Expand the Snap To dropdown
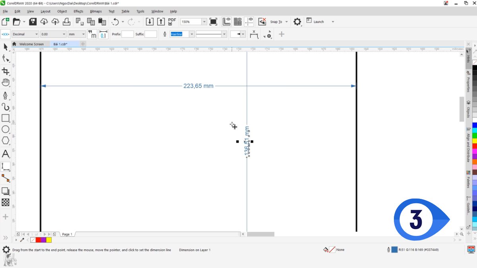Viewport: 477px width, 268px height. click(x=287, y=22)
